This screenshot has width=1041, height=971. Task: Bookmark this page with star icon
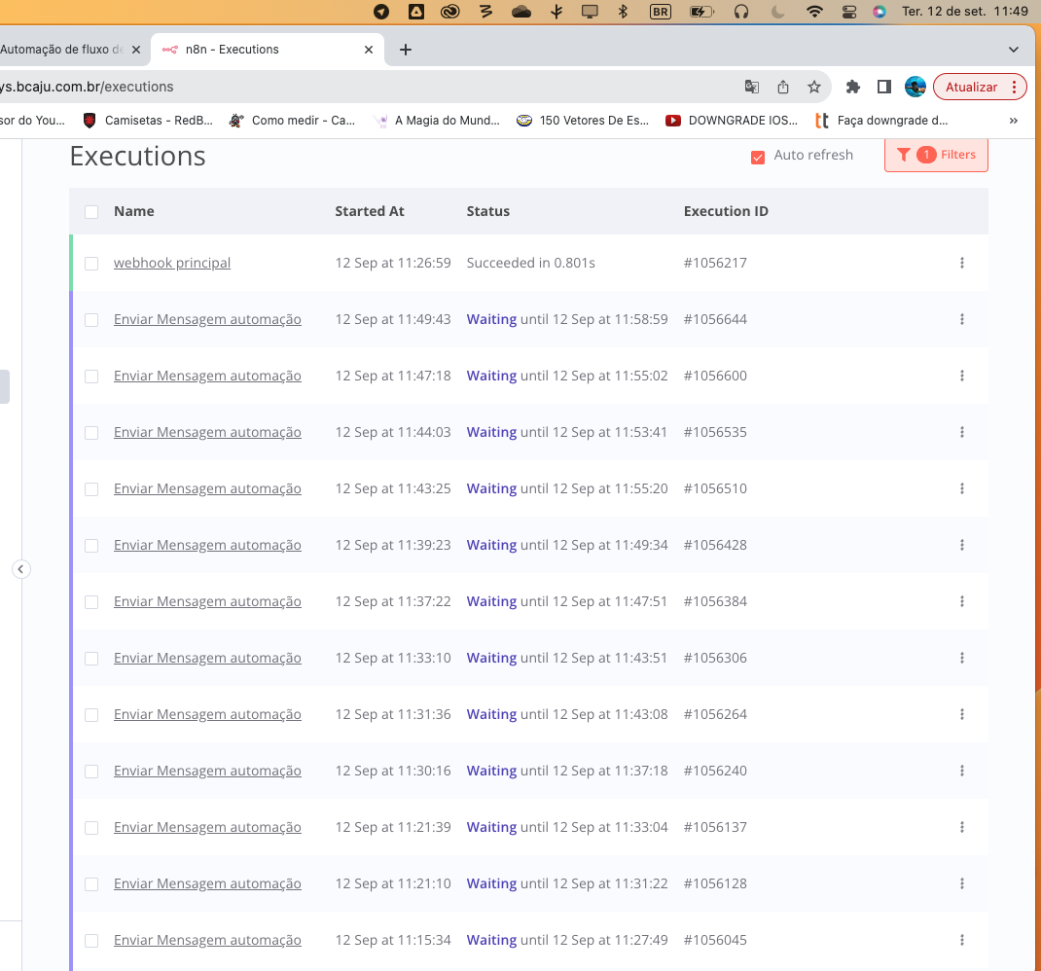tap(814, 87)
